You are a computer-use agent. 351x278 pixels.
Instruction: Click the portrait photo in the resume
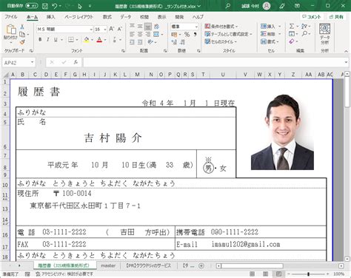click(x=282, y=132)
